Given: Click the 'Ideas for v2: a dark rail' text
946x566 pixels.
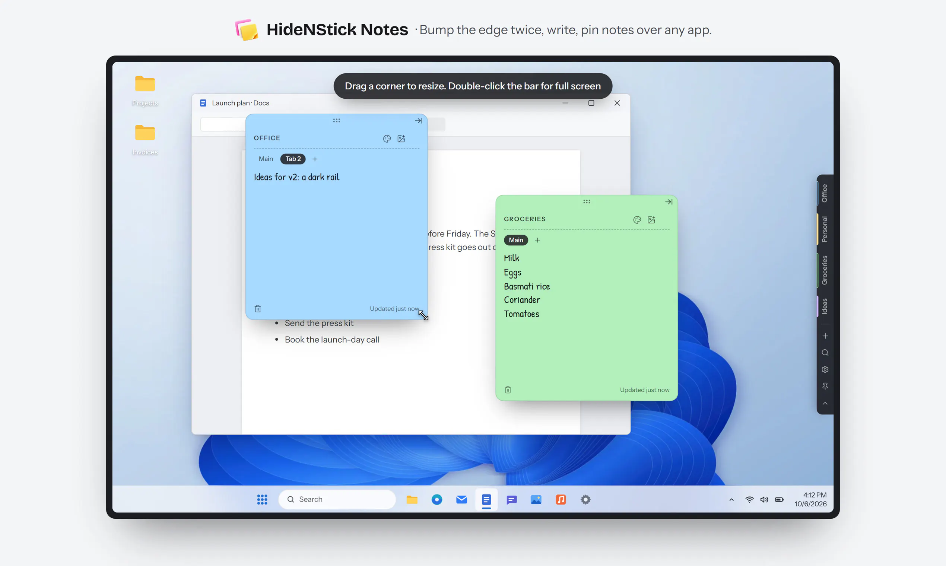Looking at the screenshot, I should 296,177.
